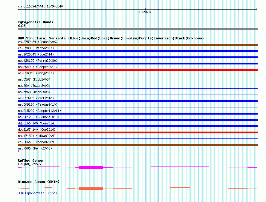The image size is (266, 202).
Task: Click the blue bar under esv35098
Action: point(137,51)
